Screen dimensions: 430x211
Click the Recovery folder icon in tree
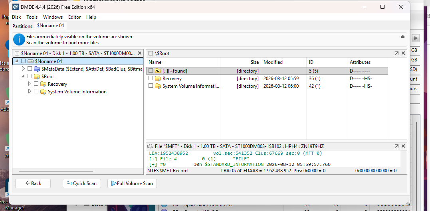tap(44, 84)
